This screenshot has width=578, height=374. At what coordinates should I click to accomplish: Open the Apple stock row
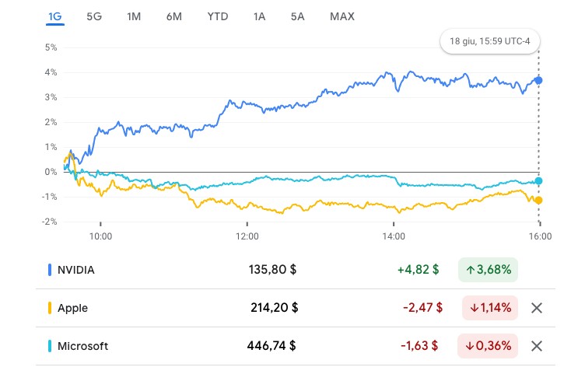73,308
